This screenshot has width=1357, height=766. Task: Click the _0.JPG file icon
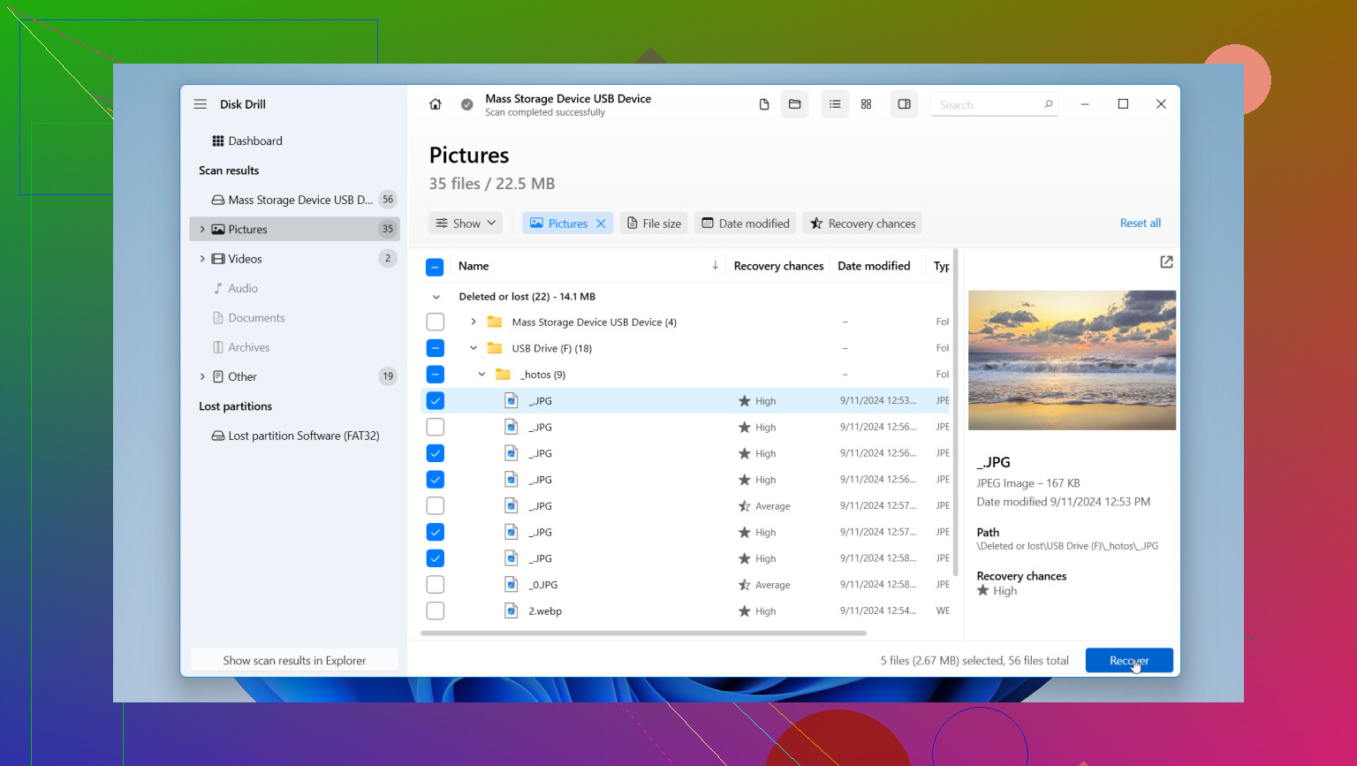pos(511,585)
